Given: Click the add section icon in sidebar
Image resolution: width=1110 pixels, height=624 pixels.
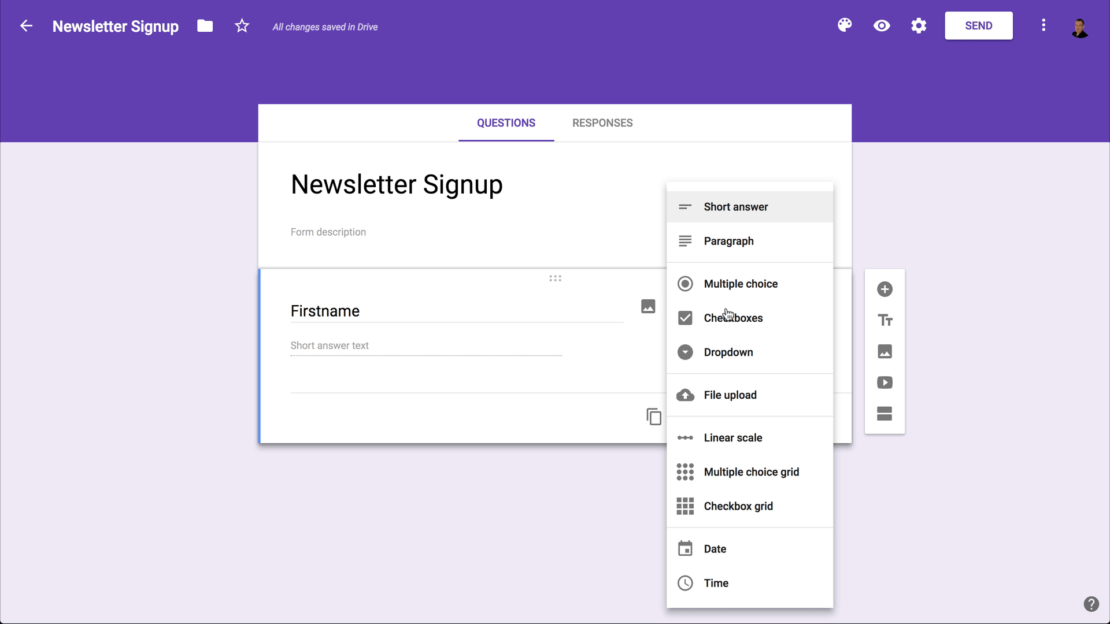Looking at the screenshot, I should pos(885,414).
